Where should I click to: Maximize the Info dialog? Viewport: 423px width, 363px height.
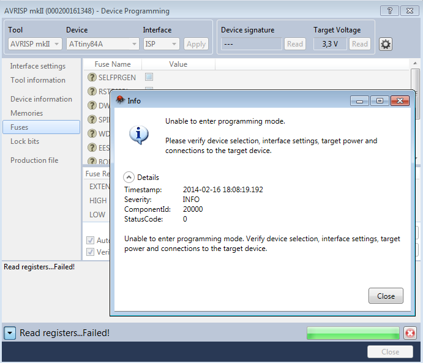click(380, 101)
